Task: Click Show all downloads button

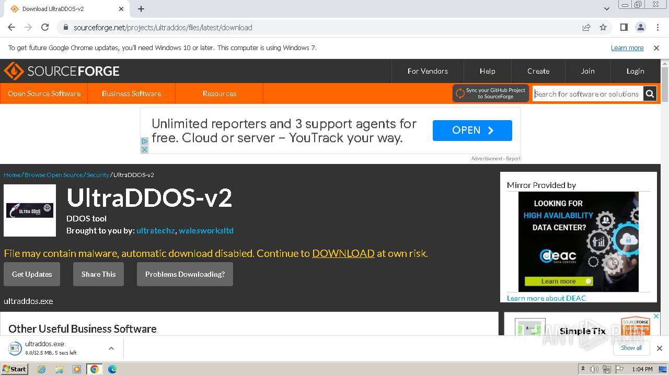Action: [x=631, y=348]
